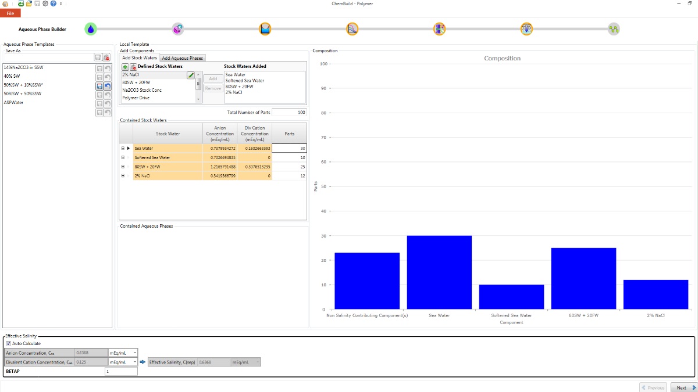
Task: Delete defined stock water icon
Action: pyautogui.click(x=133, y=67)
